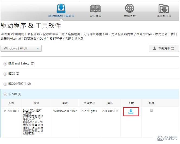Screen dimensions: 180x144
Task: Expand the BIOS (6) section
Action: (5, 74)
